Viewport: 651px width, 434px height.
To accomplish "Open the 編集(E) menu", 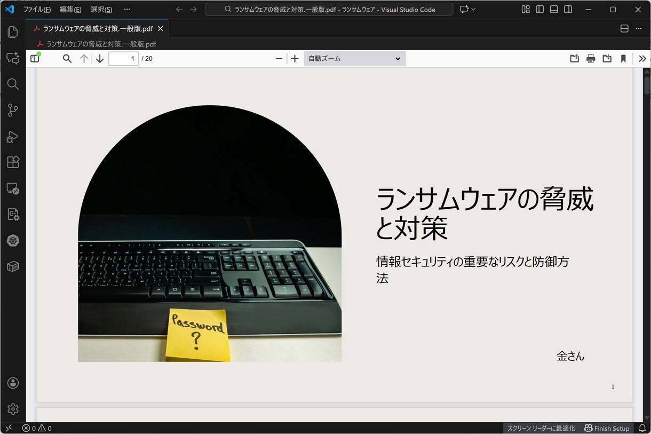I will (70, 10).
